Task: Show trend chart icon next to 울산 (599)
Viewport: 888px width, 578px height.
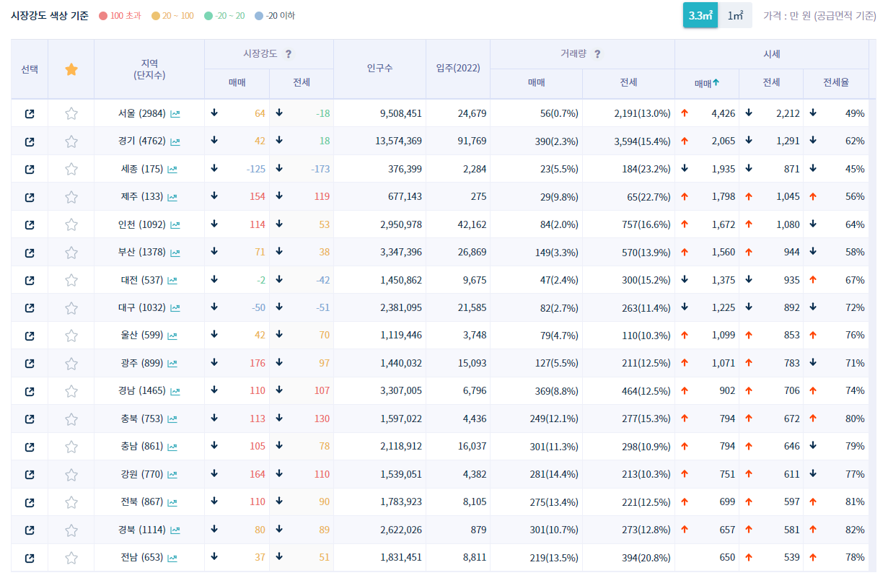Action: 172,336
